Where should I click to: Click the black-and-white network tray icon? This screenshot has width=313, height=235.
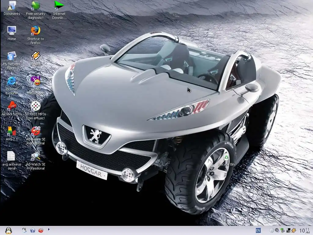click(288, 230)
